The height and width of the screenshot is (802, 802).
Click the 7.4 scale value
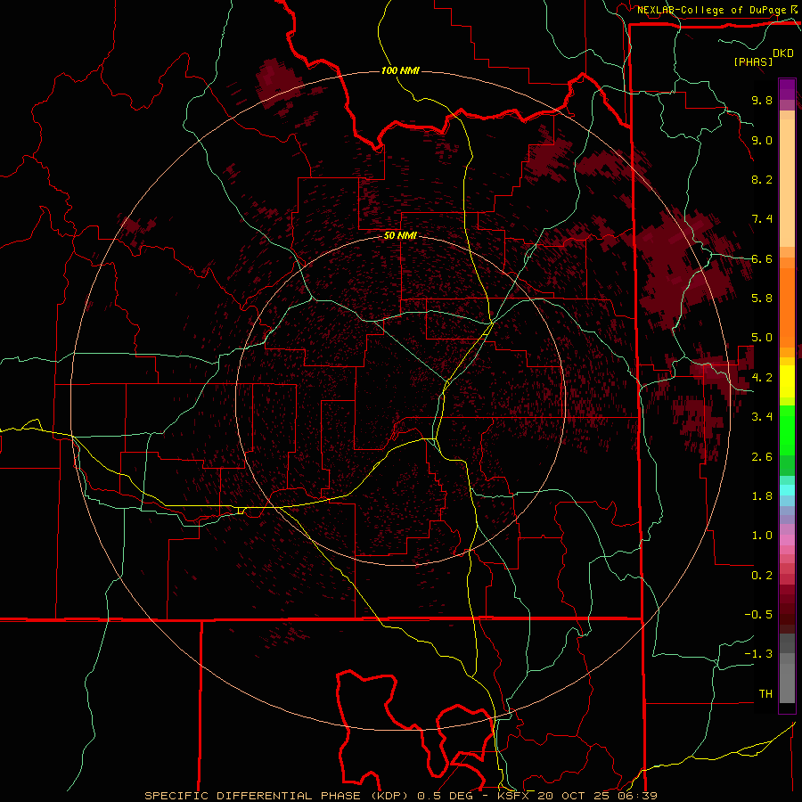[762, 219]
